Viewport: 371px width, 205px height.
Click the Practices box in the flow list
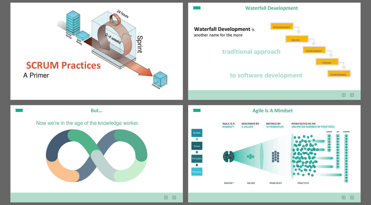tap(197, 172)
